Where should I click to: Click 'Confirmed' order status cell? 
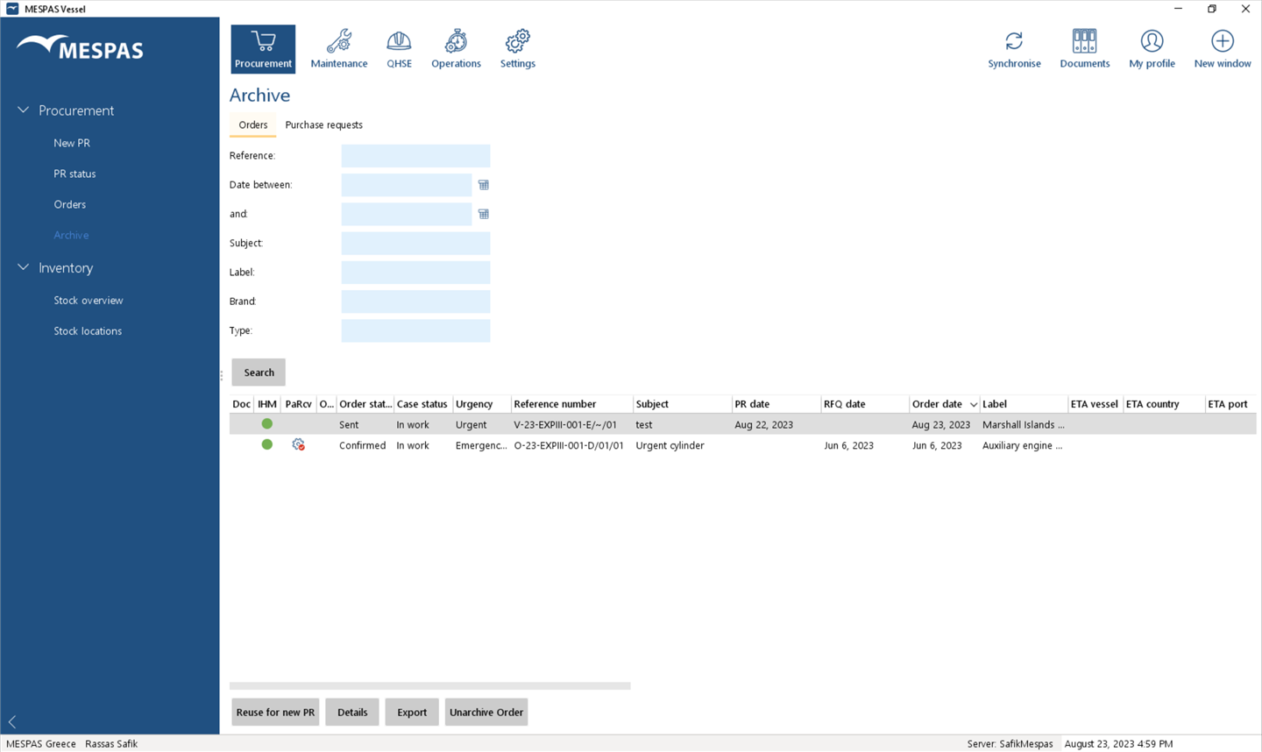(x=362, y=445)
